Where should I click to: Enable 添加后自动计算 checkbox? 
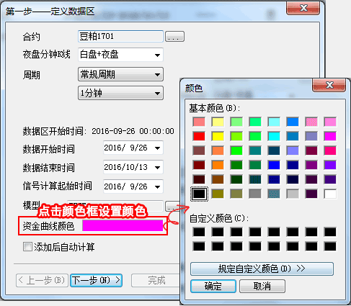(x=27, y=246)
